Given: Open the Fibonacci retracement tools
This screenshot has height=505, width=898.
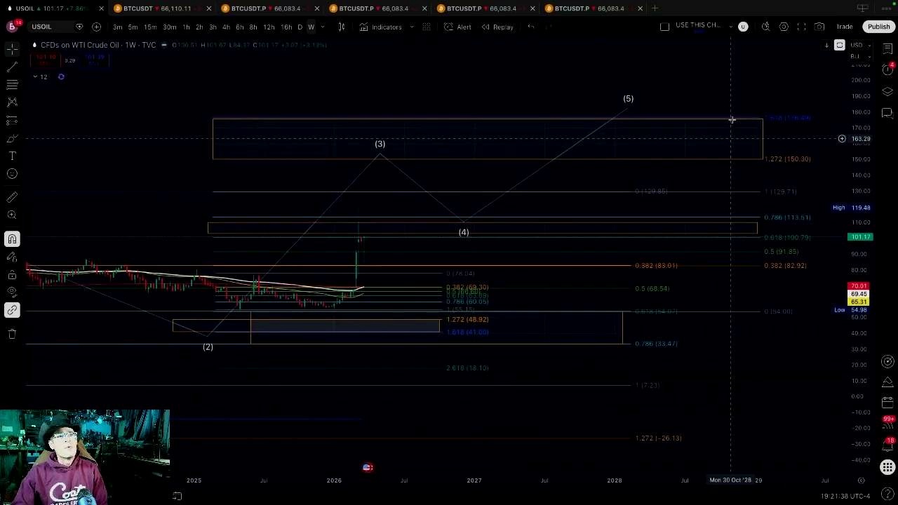Looking at the screenshot, I should click(12, 84).
